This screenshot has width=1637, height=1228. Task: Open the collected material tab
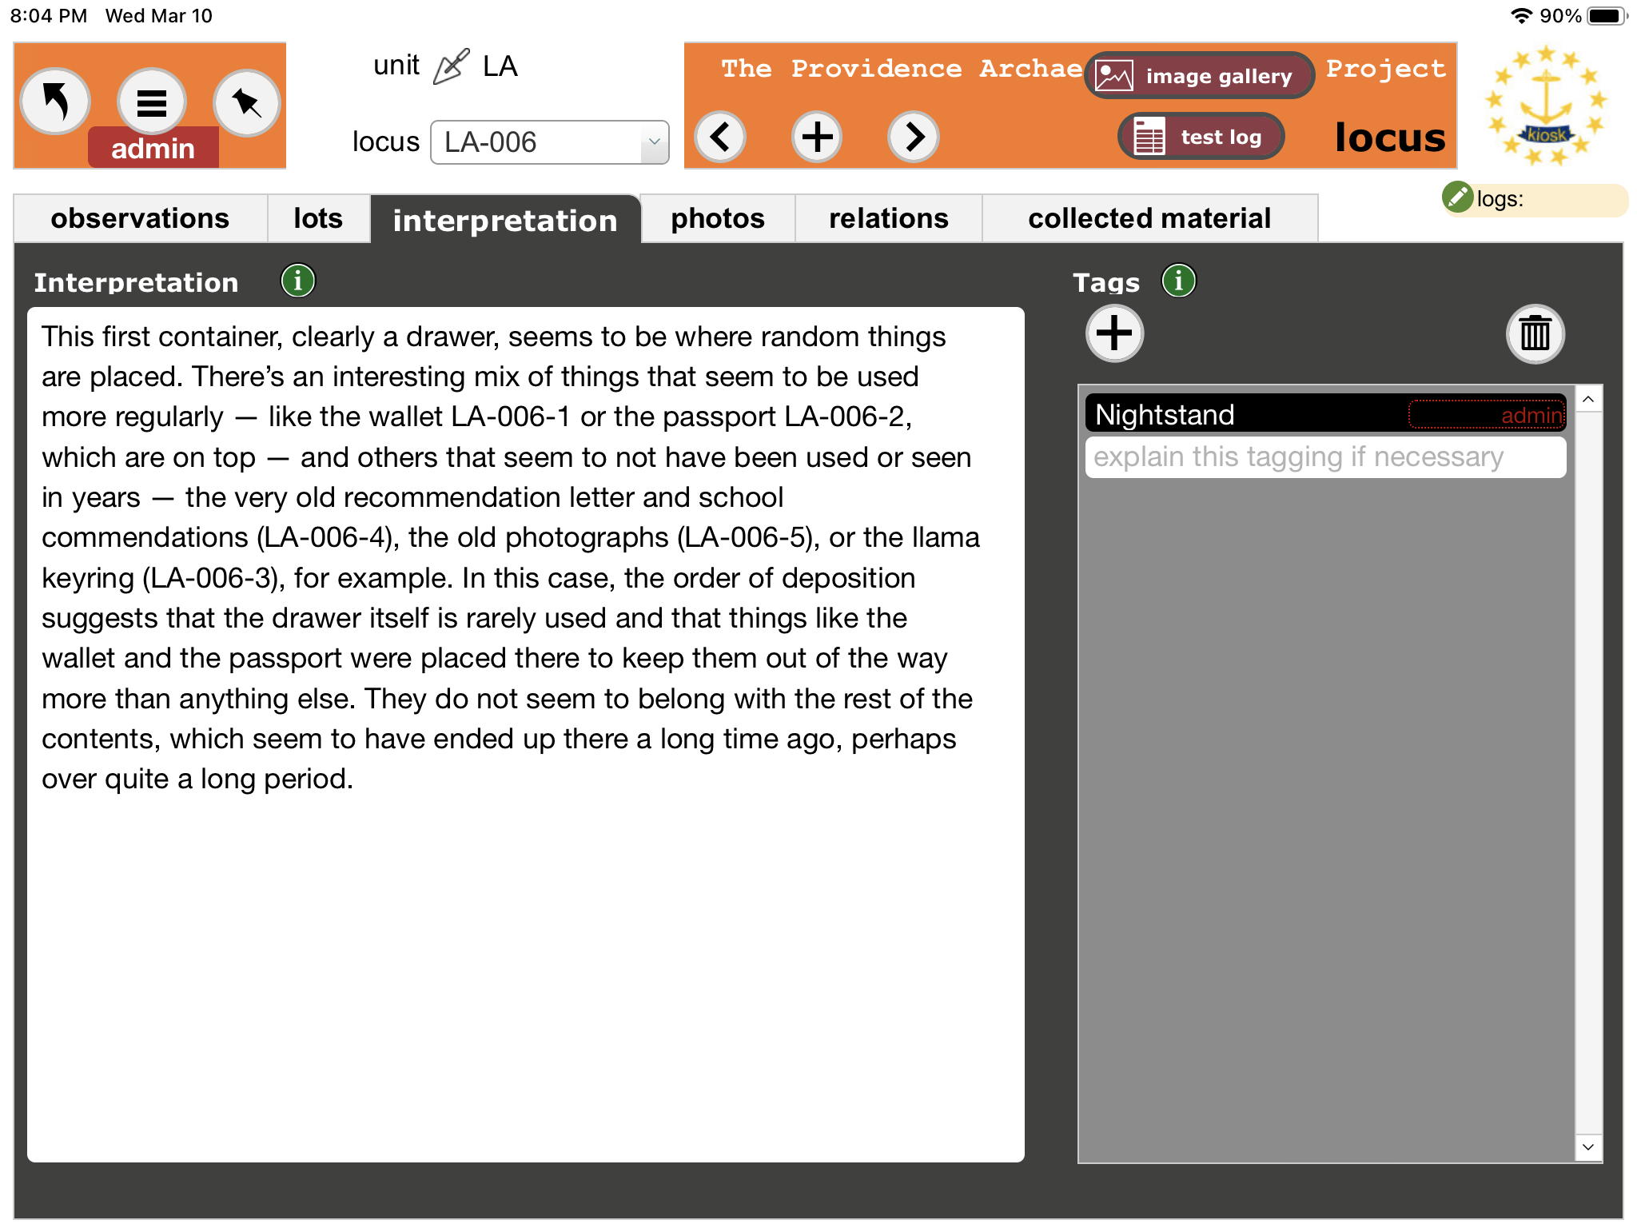pos(1149,218)
